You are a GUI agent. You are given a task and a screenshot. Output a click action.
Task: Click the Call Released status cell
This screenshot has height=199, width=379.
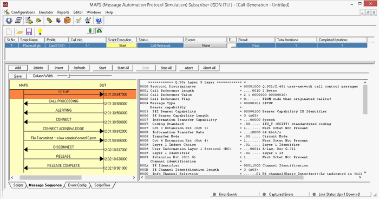pos(160,46)
